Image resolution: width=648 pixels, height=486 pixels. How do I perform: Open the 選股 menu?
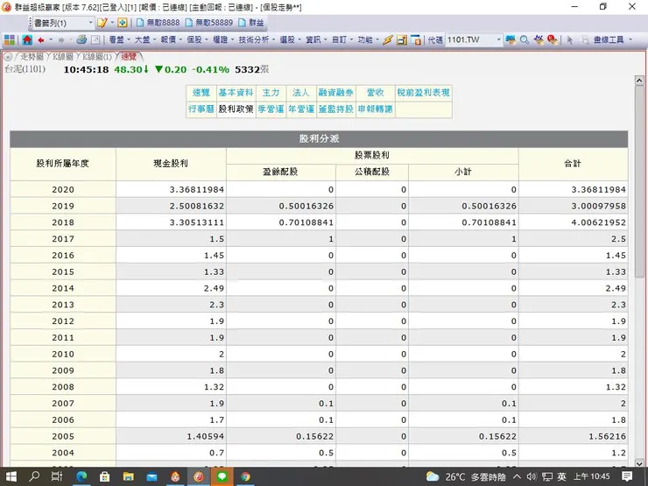click(291, 40)
